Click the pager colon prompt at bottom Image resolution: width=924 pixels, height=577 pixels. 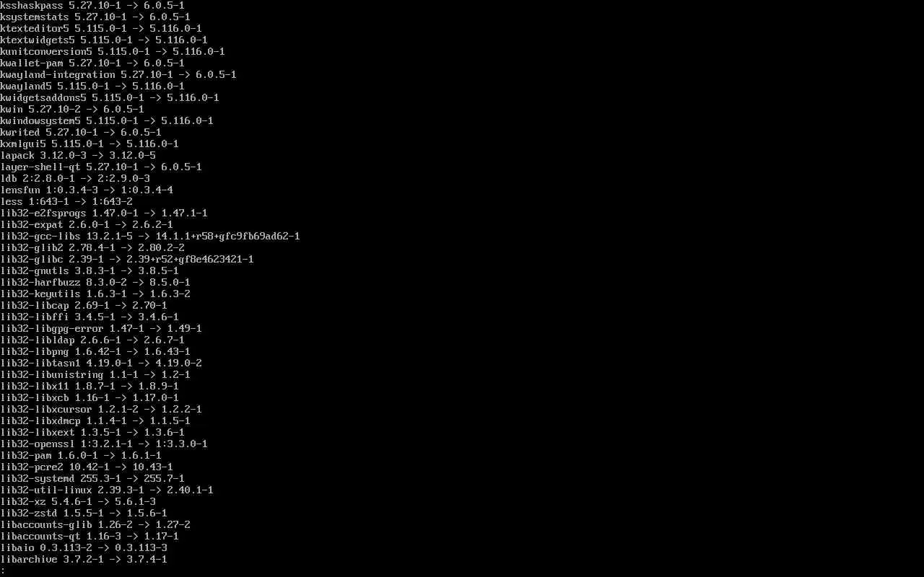(3, 571)
